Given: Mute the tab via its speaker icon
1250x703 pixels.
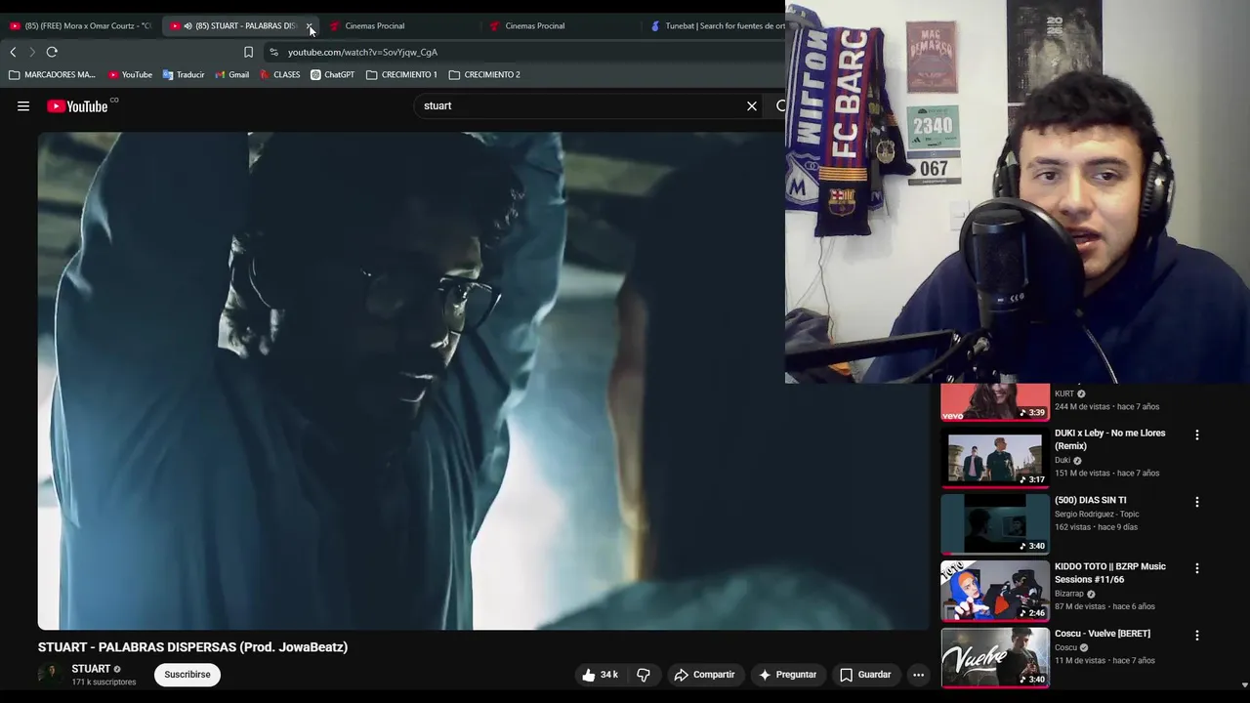Looking at the screenshot, I should pyautogui.click(x=187, y=26).
